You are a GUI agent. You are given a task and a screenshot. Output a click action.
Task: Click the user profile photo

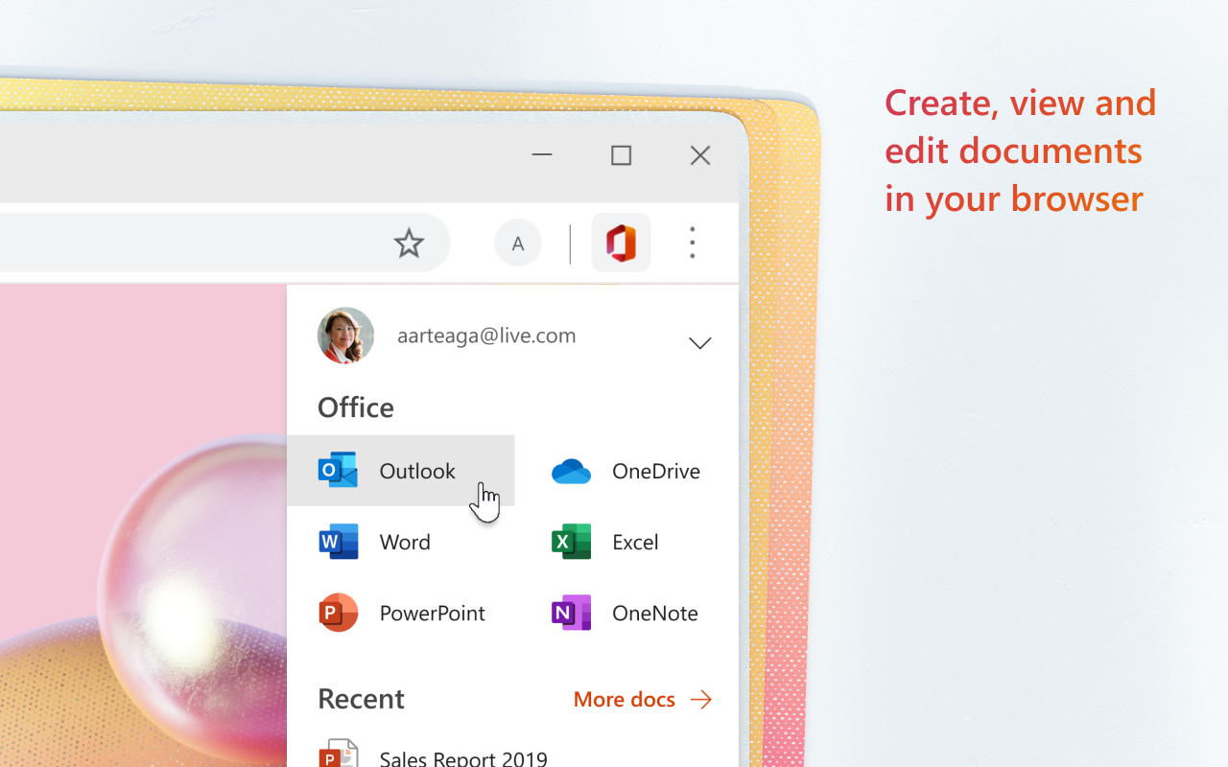tap(345, 336)
